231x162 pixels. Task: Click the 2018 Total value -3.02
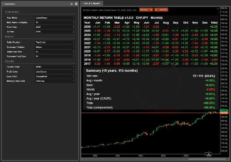pos(214,60)
